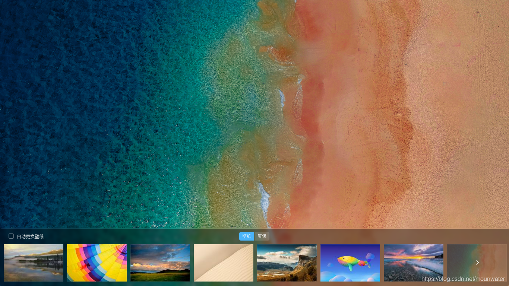The image size is (509, 286).
Task: Enable the 自动更换壁纸 checkbox
Action: 11,236
